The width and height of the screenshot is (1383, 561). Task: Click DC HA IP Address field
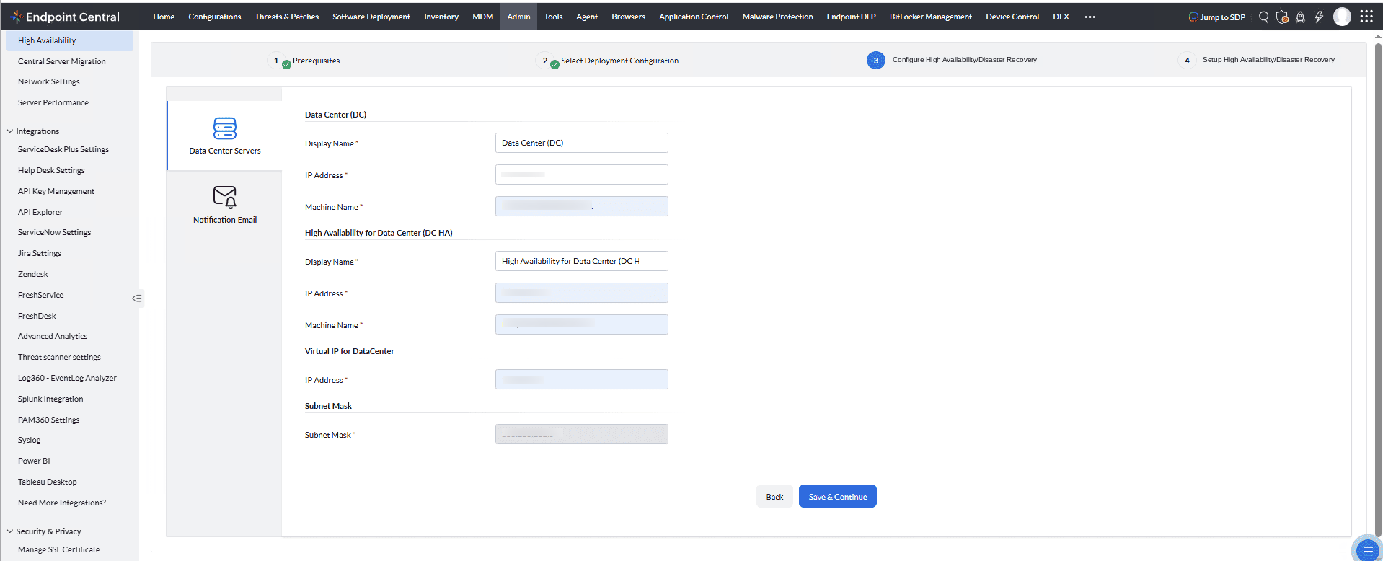tap(581, 293)
